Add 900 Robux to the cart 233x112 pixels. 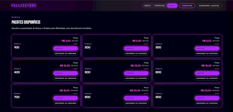click(207, 103)
